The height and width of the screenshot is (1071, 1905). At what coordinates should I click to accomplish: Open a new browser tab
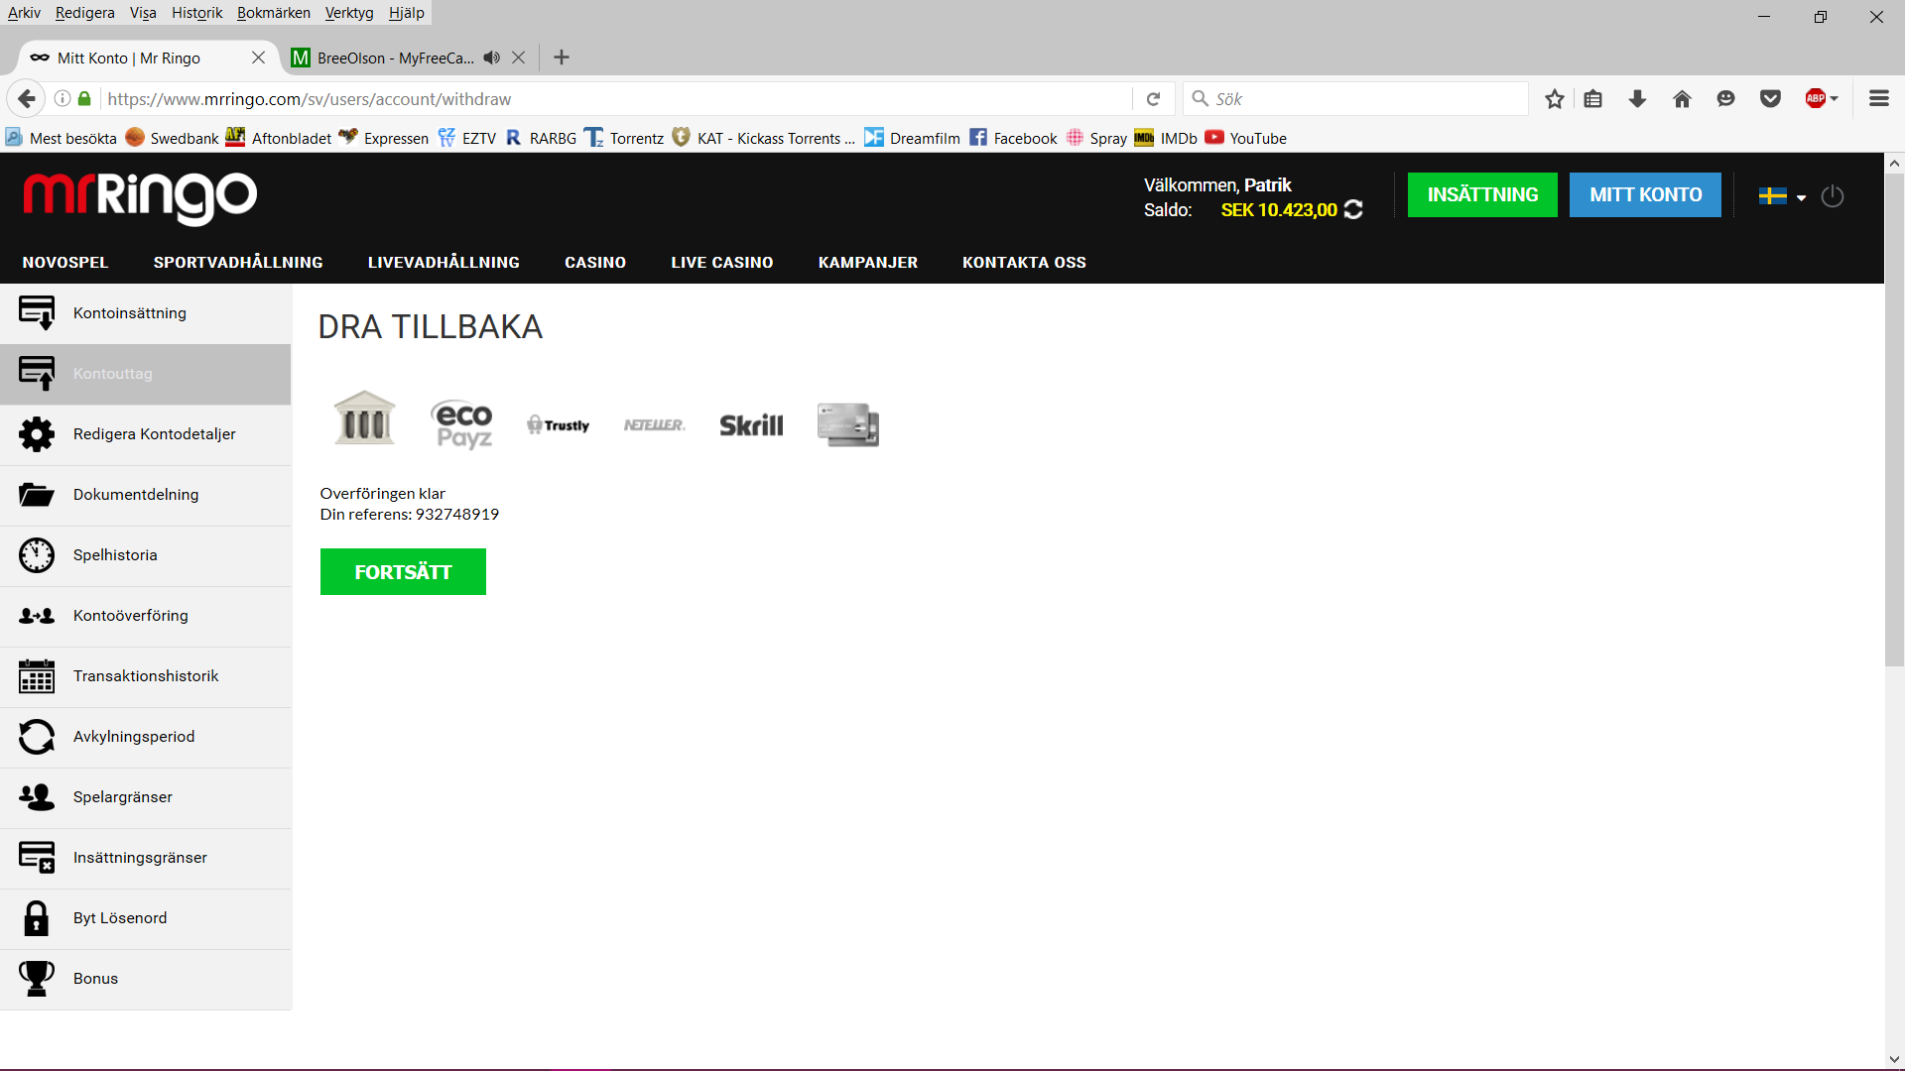tap(562, 58)
